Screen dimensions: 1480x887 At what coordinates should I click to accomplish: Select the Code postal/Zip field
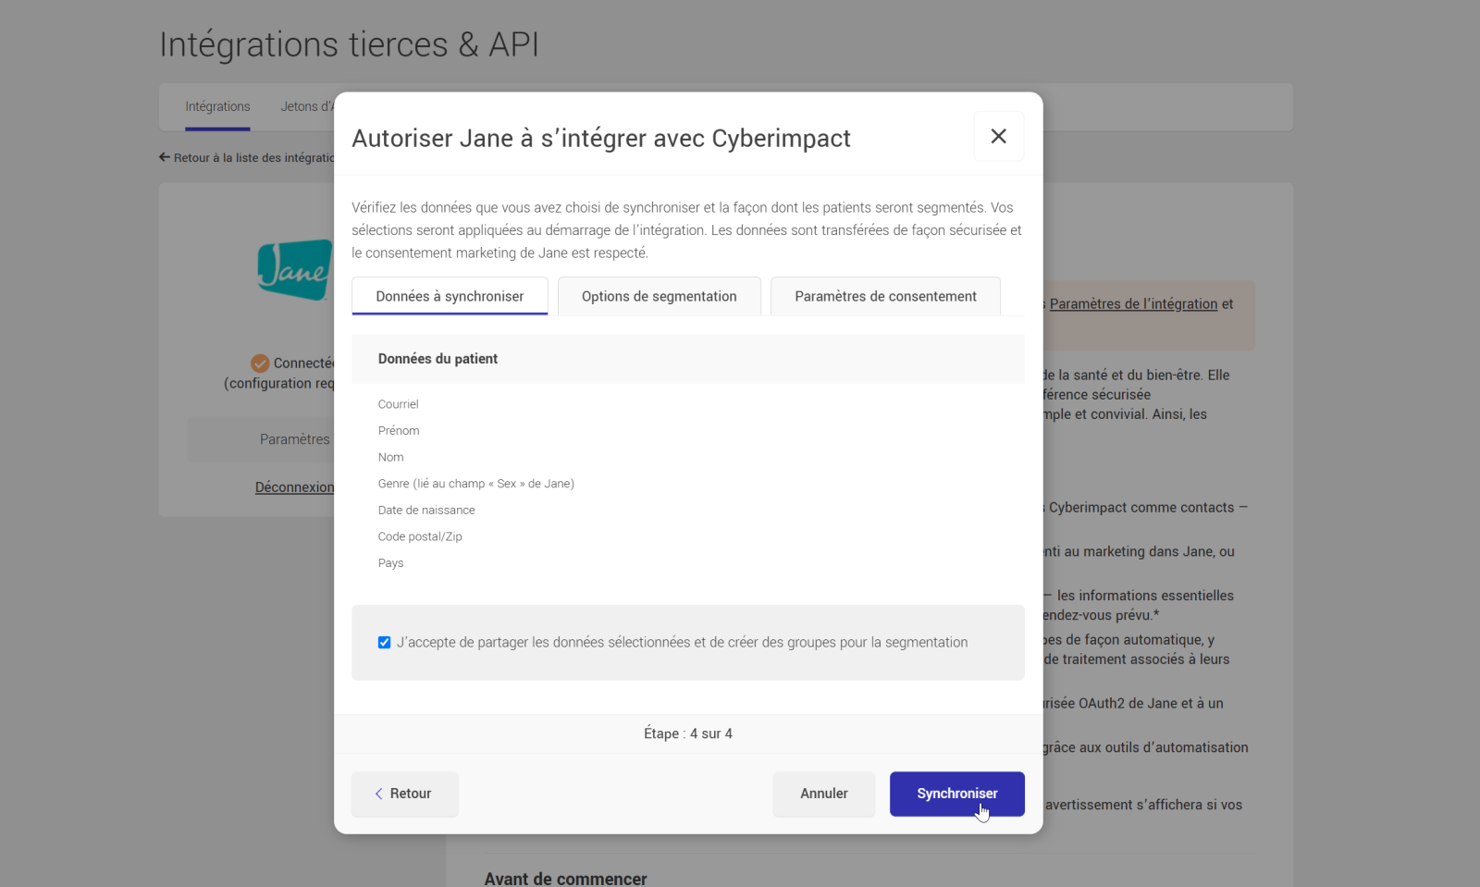coord(420,536)
